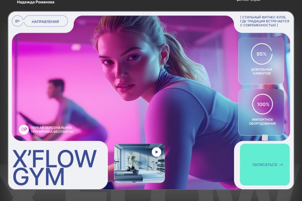Screen dimensions: 302x201
Task: Click the ЗАПИСАТЬСЯ sign-up button
Action: 265,165
